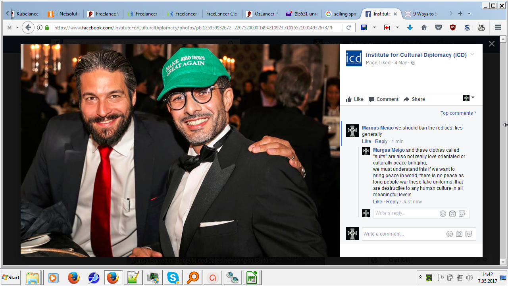Click the 4 May post date link
508x286 pixels.
coord(401,63)
